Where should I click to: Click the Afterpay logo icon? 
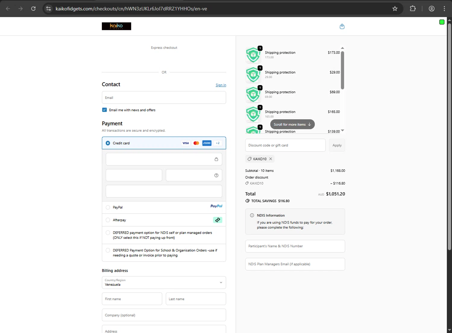coord(218,220)
